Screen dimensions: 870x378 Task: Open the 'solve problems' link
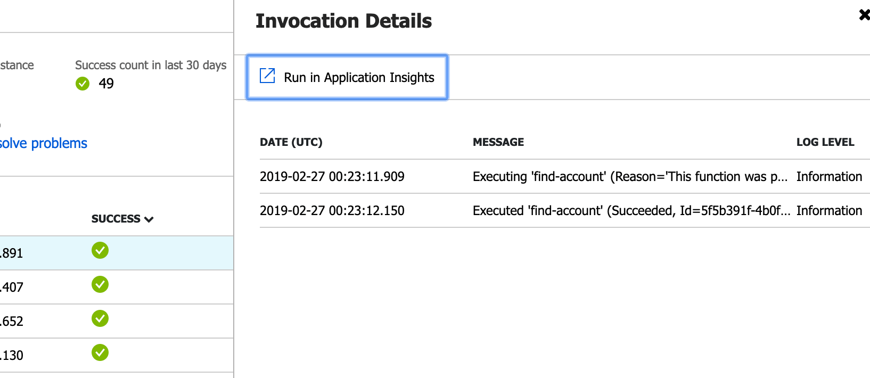pyautogui.click(x=44, y=143)
